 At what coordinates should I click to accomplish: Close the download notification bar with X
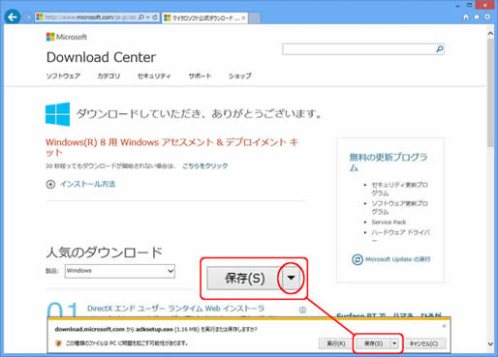tap(444, 326)
